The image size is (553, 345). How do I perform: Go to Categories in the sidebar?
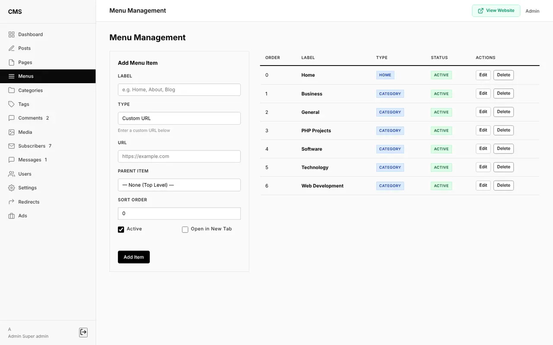48,91
